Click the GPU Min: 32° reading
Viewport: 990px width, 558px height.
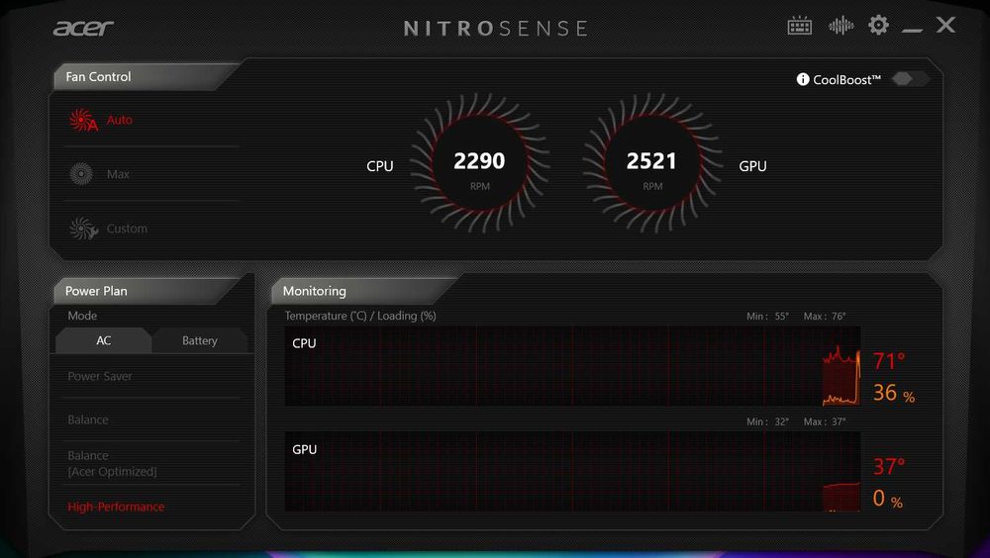tap(768, 421)
